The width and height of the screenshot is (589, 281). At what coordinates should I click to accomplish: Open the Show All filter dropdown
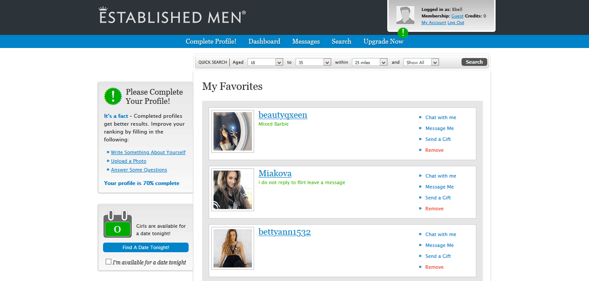[x=421, y=62]
